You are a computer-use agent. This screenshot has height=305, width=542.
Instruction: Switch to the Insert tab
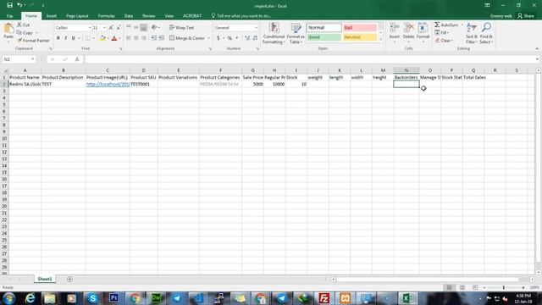pos(52,16)
